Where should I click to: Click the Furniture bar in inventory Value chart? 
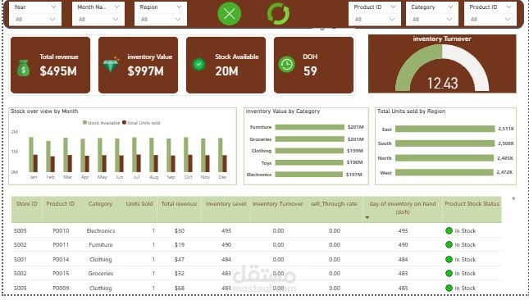[x=310, y=127]
